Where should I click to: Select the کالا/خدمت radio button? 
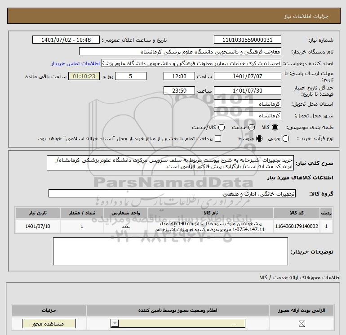point(222,127)
